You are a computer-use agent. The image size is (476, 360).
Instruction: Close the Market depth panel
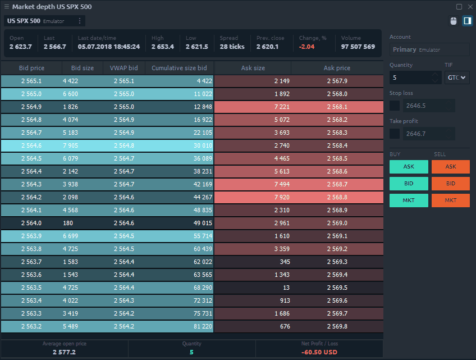(x=469, y=7)
